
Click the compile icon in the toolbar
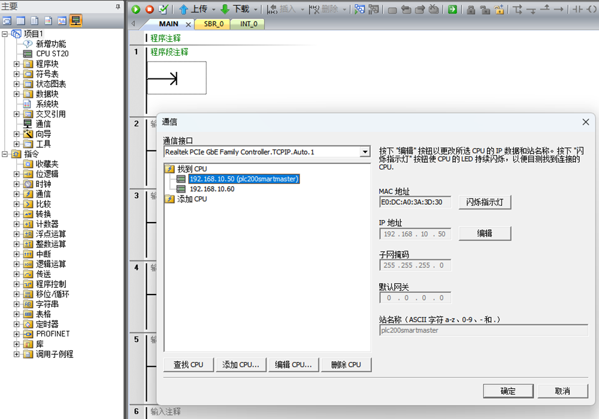(163, 10)
